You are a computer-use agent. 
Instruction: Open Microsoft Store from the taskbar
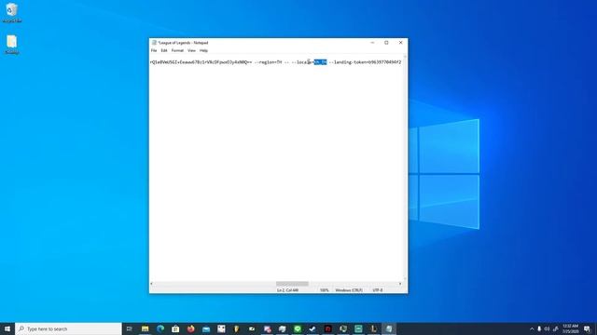coord(175,328)
